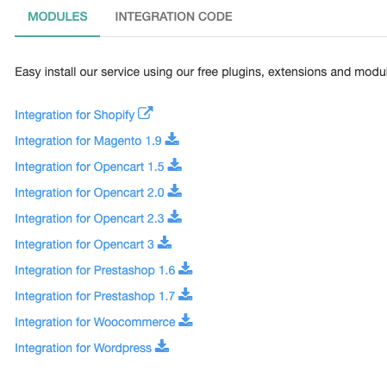This screenshot has width=387, height=378.
Task: Click the download icon next to Opencart 2.3
Action: tap(175, 217)
